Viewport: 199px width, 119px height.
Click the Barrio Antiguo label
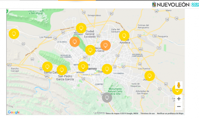[91, 75]
